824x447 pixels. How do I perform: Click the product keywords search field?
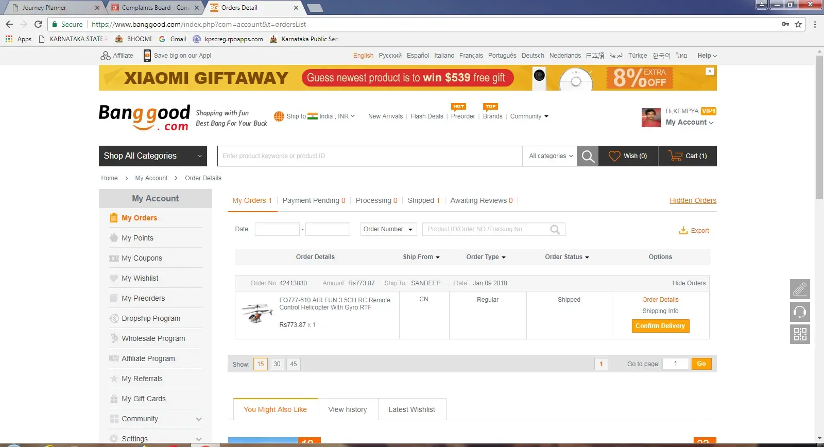(x=370, y=156)
